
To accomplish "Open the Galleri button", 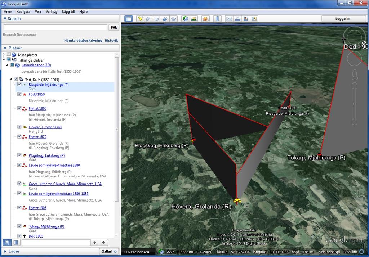I will pos(109,251).
